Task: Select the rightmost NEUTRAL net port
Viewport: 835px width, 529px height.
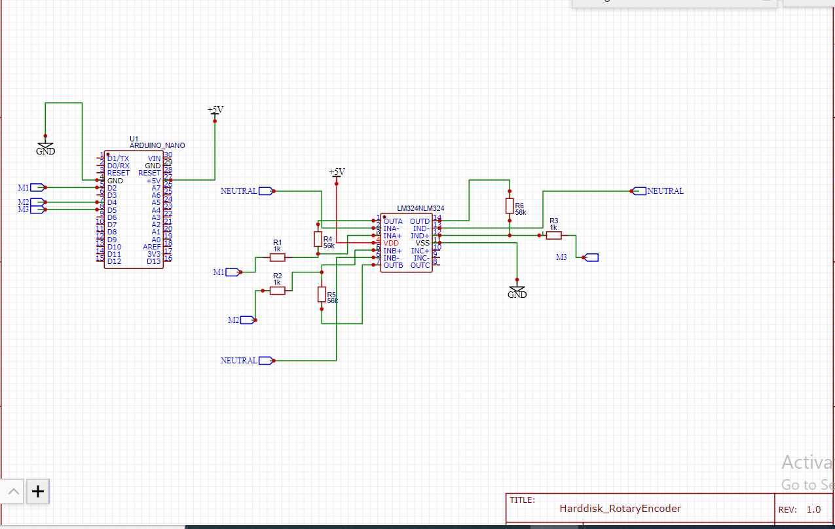Action: [639, 191]
